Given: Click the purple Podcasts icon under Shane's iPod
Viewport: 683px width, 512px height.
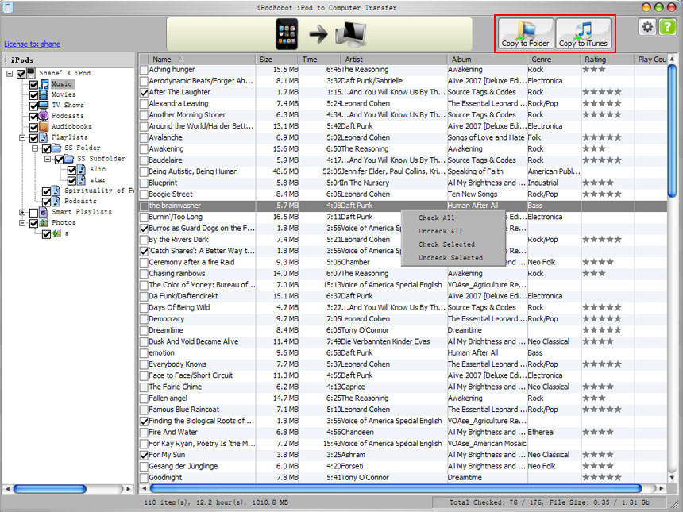Looking at the screenshot, I should tap(44, 116).
